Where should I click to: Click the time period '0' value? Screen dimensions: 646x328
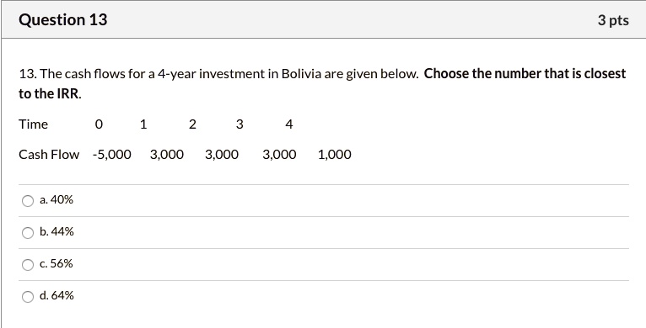[99, 124]
